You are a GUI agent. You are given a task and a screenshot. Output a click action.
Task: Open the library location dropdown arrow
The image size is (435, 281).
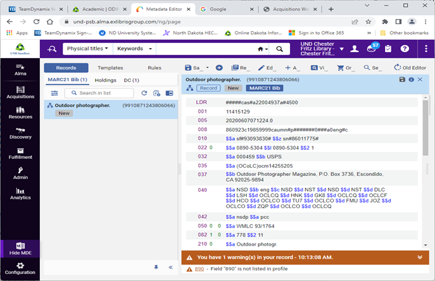[x=342, y=49]
